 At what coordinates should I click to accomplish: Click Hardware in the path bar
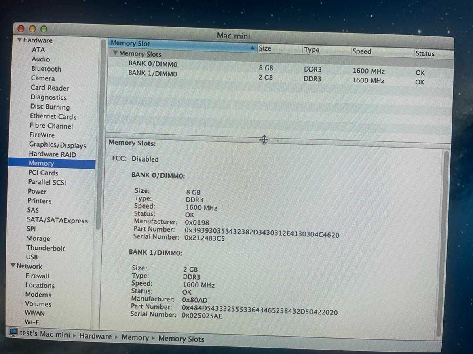click(x=95, y=336)
